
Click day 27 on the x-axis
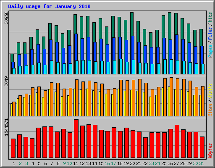(176, 163)
